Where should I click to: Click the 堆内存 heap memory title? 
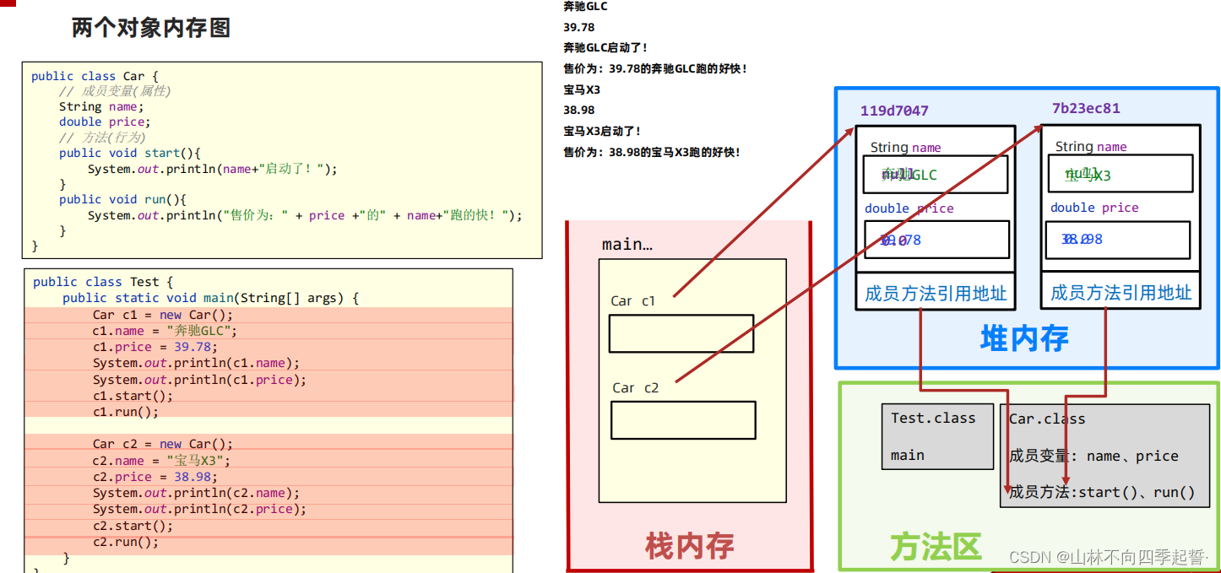[1024, 338]
